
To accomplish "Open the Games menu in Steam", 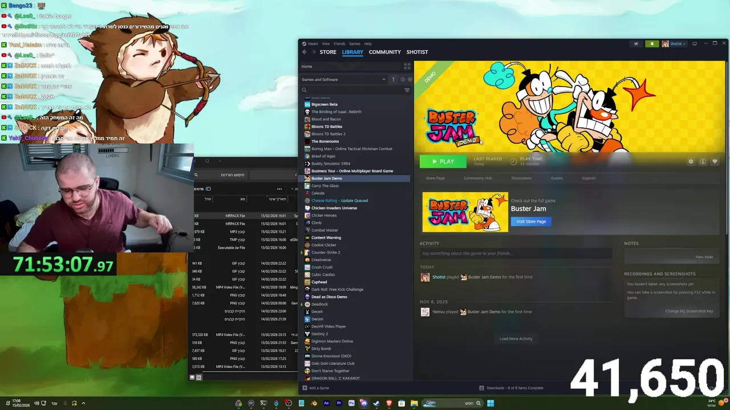I will click(355, 44).
